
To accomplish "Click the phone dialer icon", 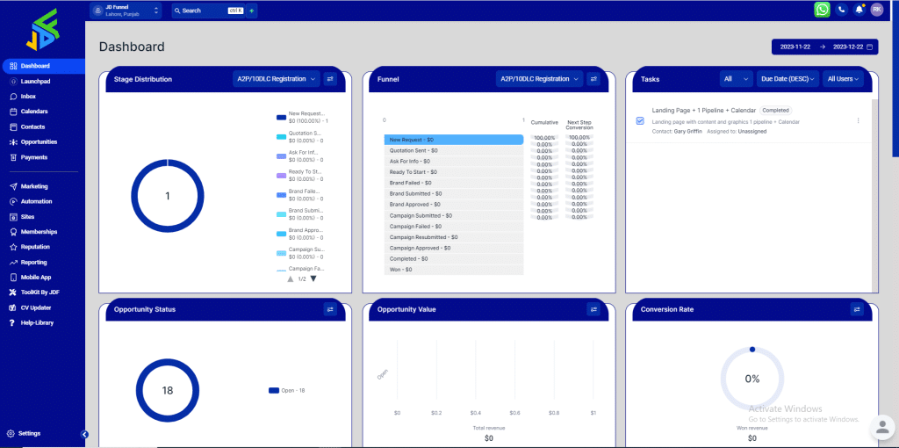I will point(842,10).
